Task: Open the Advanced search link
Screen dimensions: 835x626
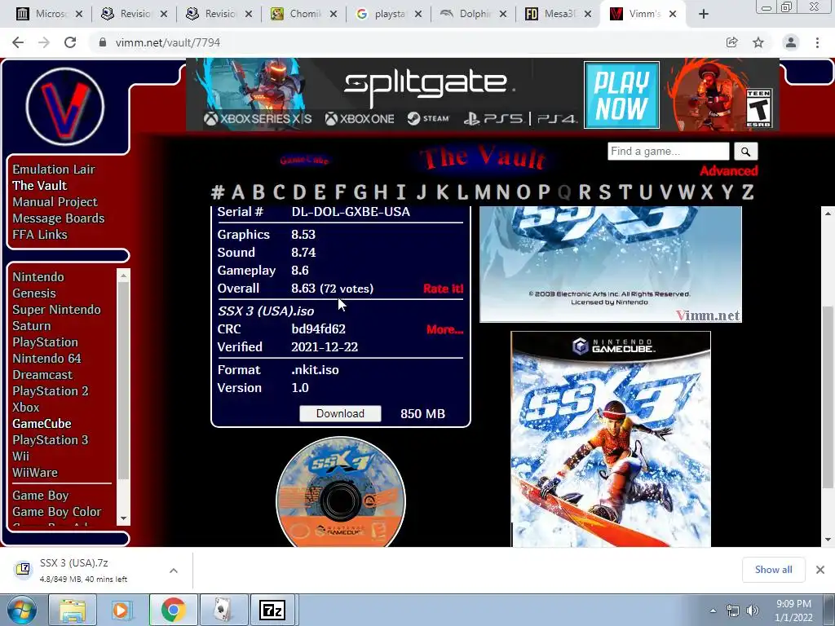Action: pos(728,171)
